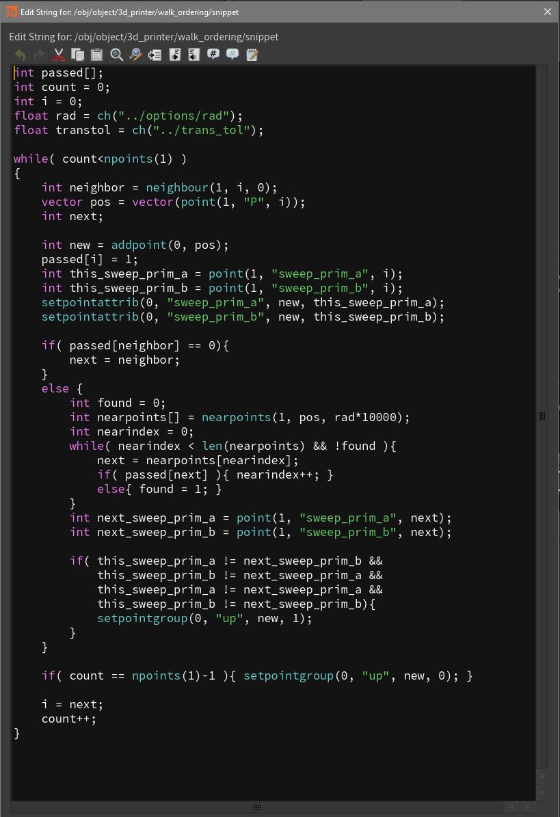Place cursor on 'int passed[];' line
Viewport: 560px width, 817px height.
(x=58, y=73)
